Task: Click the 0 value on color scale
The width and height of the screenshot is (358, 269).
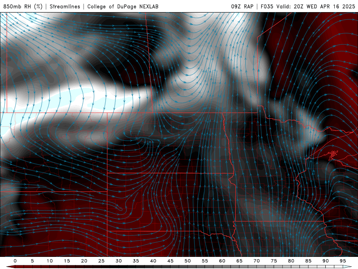Action: coord(15,261)
